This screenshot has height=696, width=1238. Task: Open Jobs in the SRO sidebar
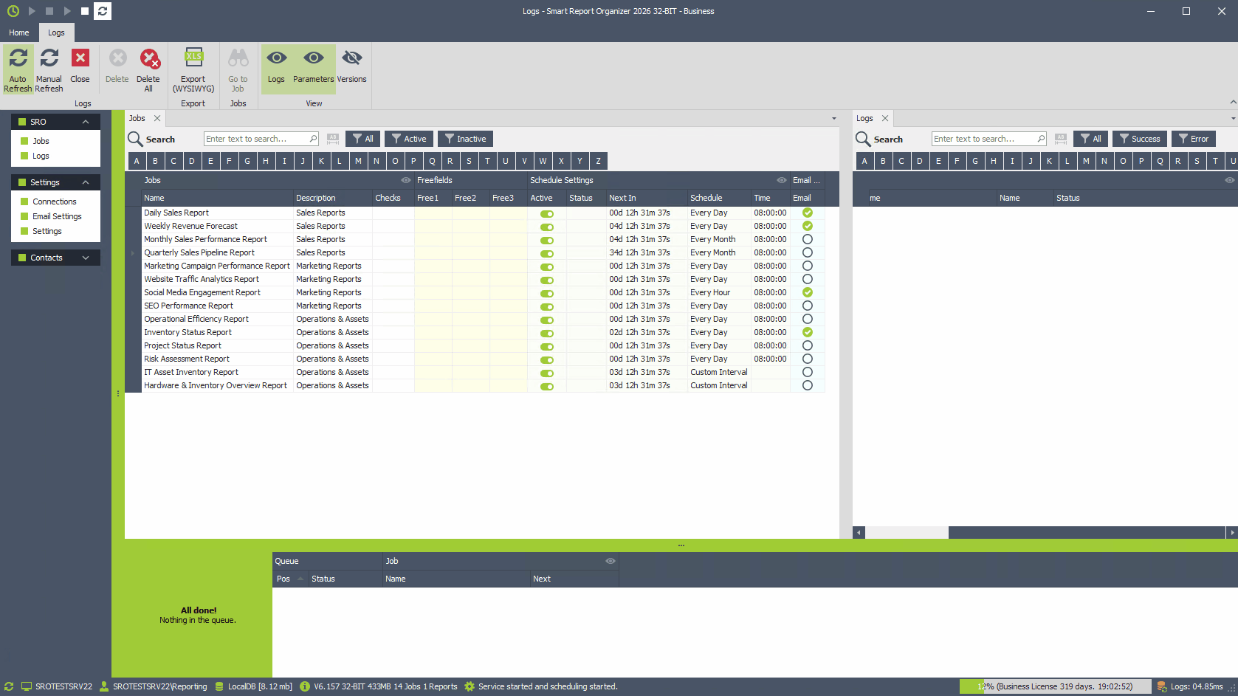41,141
